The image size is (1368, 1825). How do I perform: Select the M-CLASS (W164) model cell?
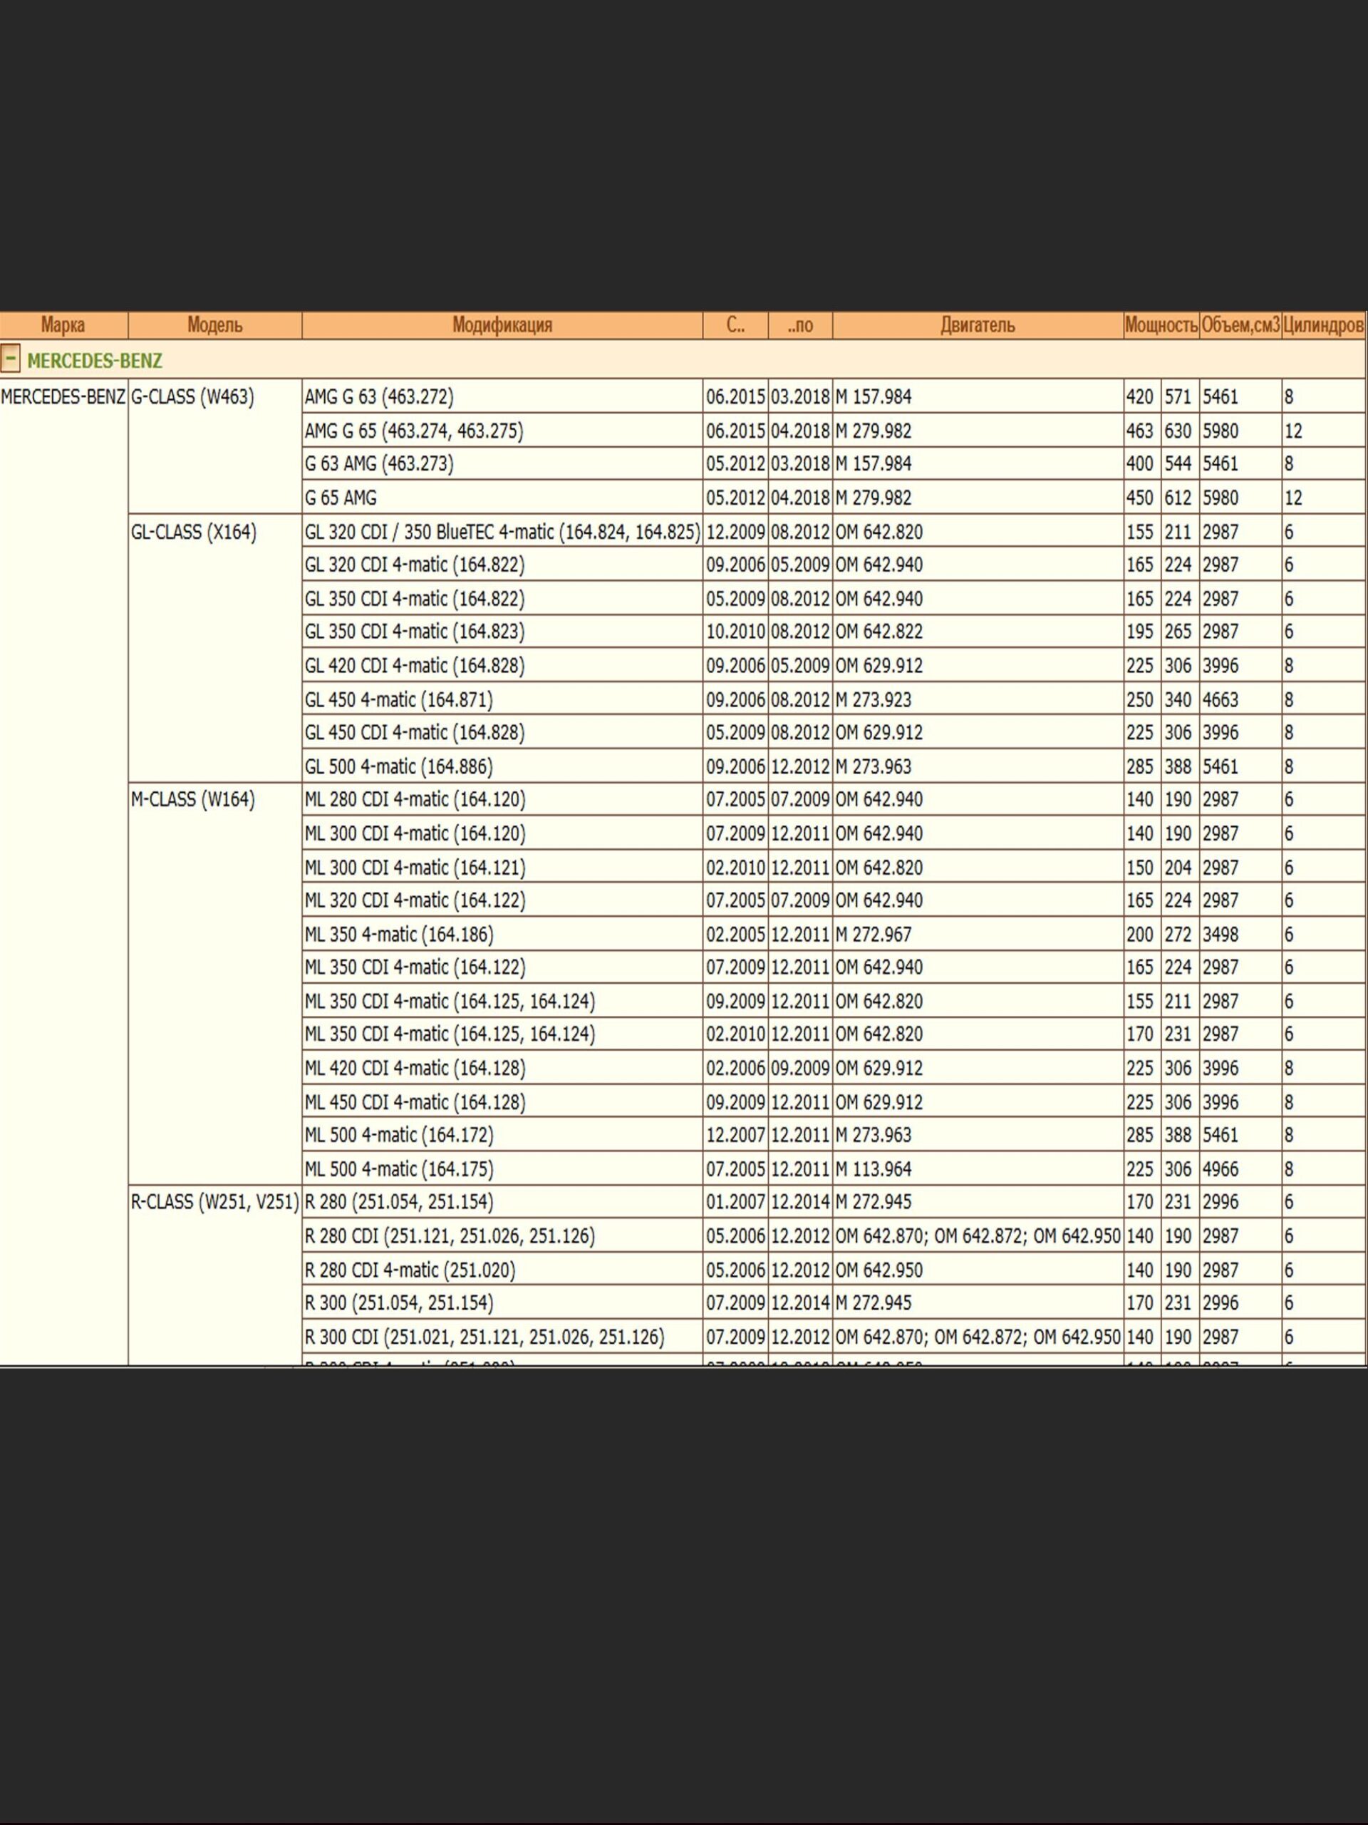point(193,799)
